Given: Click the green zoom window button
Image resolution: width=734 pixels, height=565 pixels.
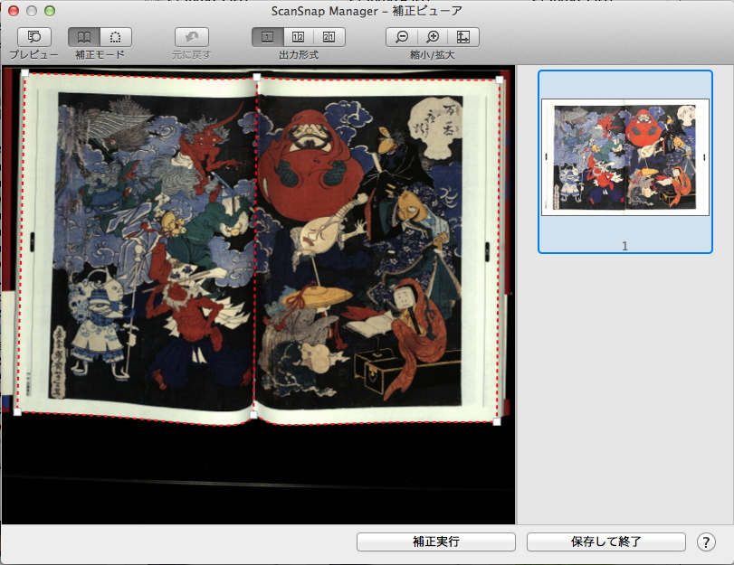Looking at the screenshot, I should pyautogui.click(x=50, y=11).
